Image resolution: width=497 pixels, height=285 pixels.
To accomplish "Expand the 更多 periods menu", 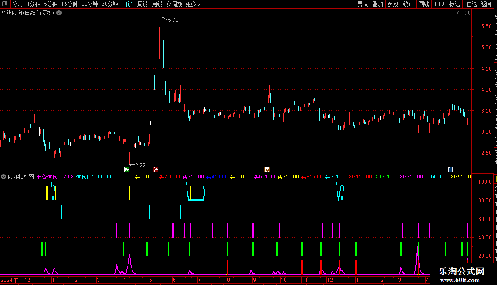I will pyautogui.click(x=194, y=4).
